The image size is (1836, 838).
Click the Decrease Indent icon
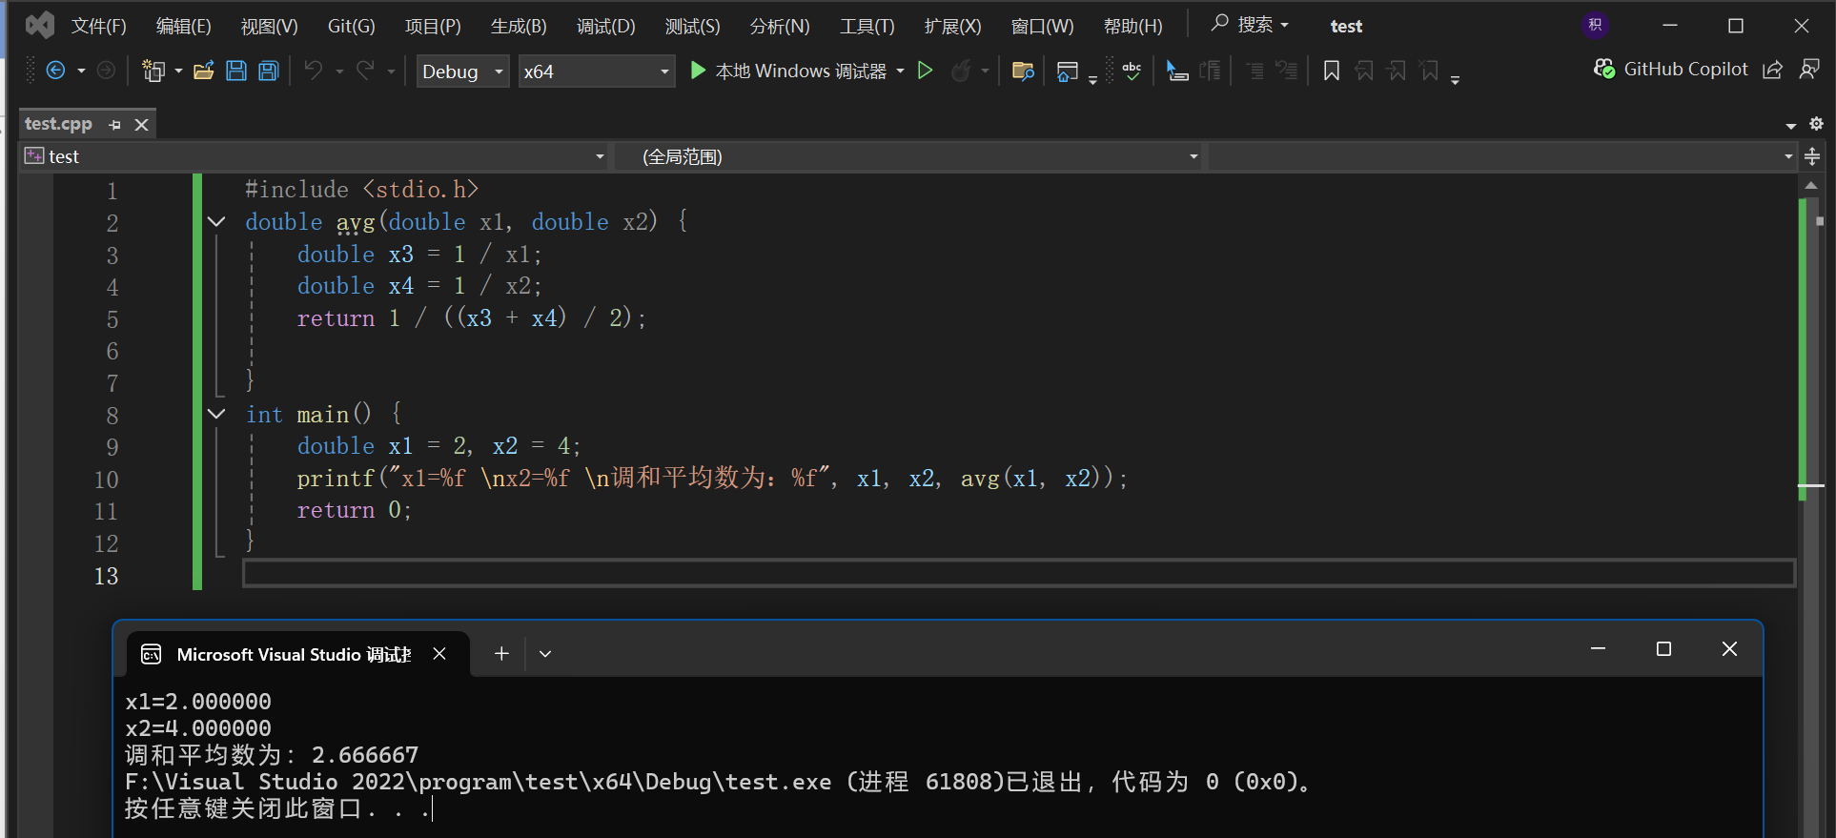click(x=1255, y=71)
